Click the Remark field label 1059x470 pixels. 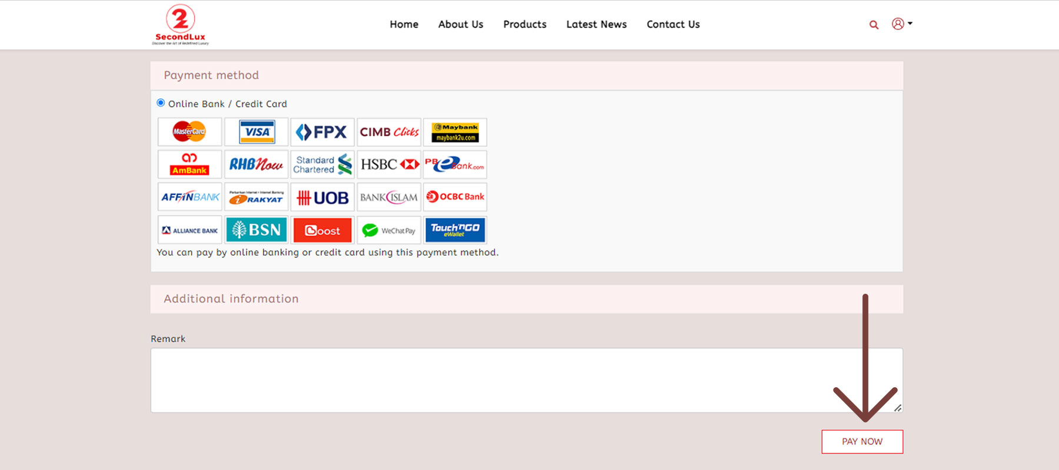[x=168, y=339]
